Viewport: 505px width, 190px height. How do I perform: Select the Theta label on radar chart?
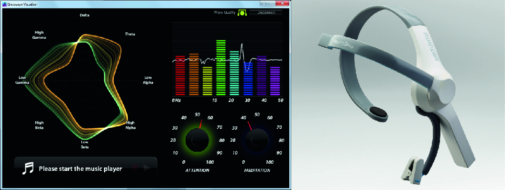[130, 34]
